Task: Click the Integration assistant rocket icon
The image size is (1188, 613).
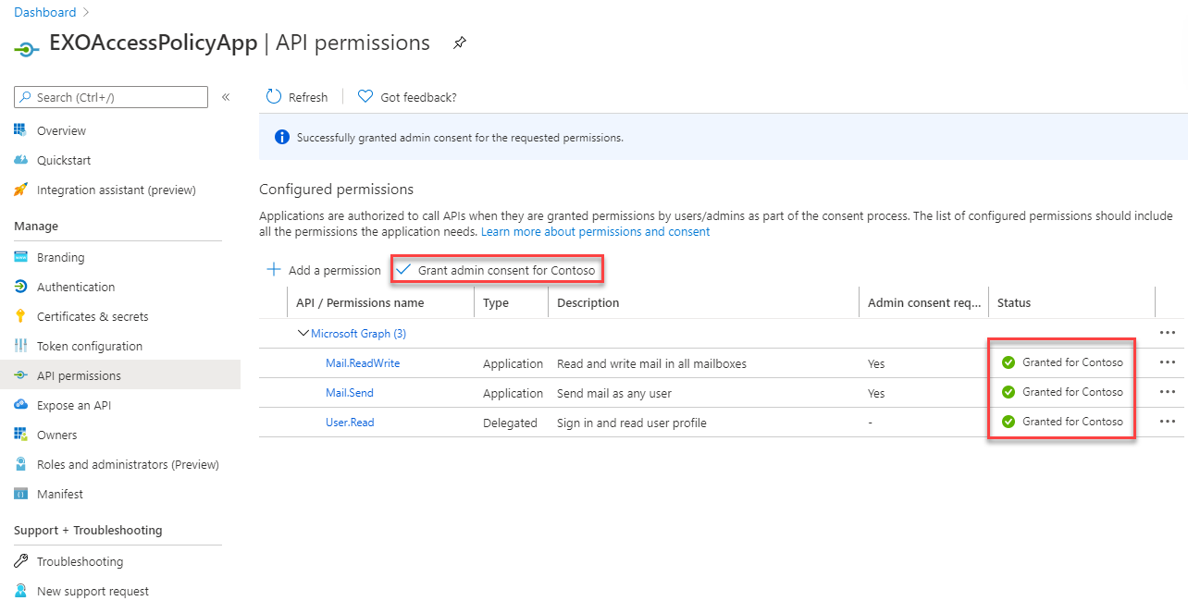Action: [x=20, y=190]
